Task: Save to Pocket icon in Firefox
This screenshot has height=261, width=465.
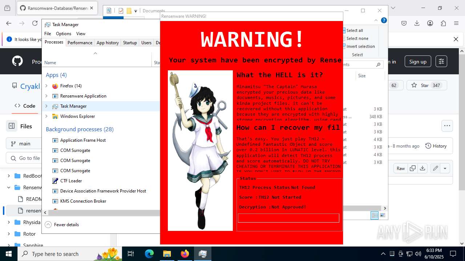Action: (404, 23)
